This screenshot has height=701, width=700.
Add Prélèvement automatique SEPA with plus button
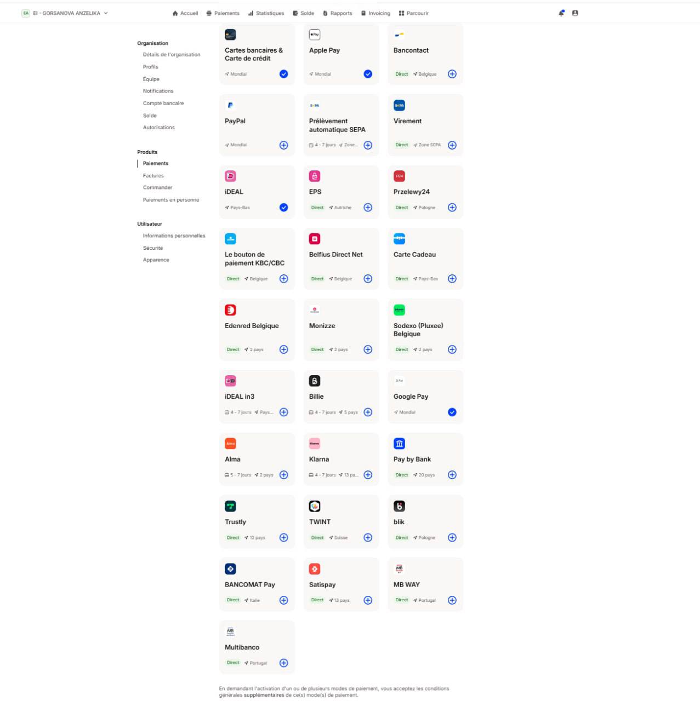pos(368,145)
